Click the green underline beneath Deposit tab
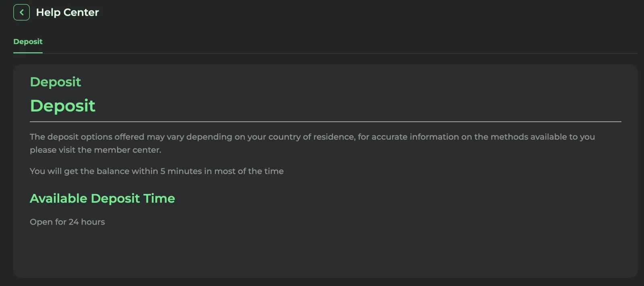The width and height of the screenshot is (644, 286). click(x=28, y=53)
